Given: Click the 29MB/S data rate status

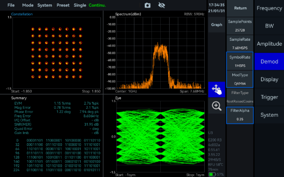Looking at the screenshot, I should tap(215, 160).
